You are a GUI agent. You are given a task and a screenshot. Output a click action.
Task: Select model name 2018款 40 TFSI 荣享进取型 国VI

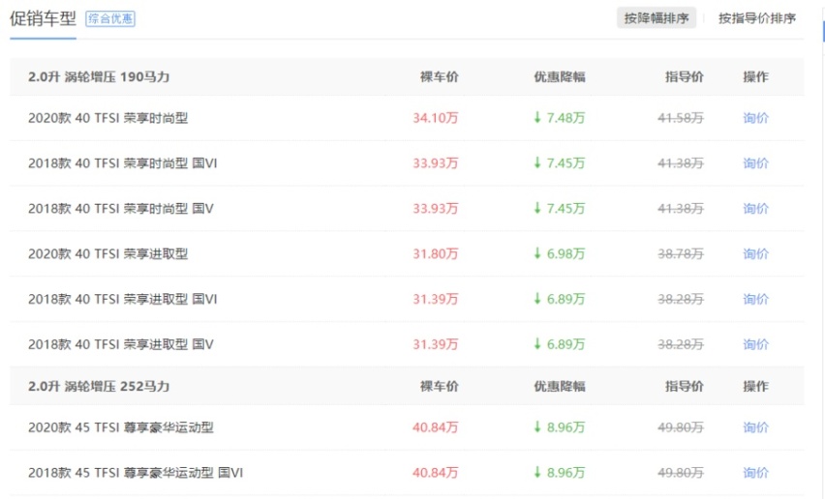click(123, 299)
